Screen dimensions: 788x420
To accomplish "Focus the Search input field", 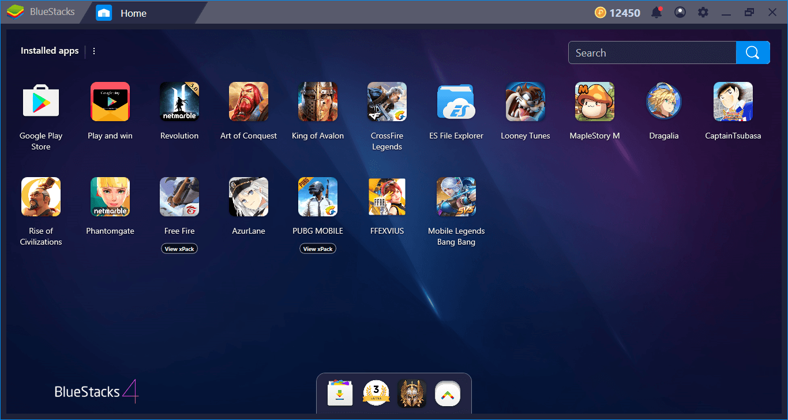I will click(x=652, y=52).
